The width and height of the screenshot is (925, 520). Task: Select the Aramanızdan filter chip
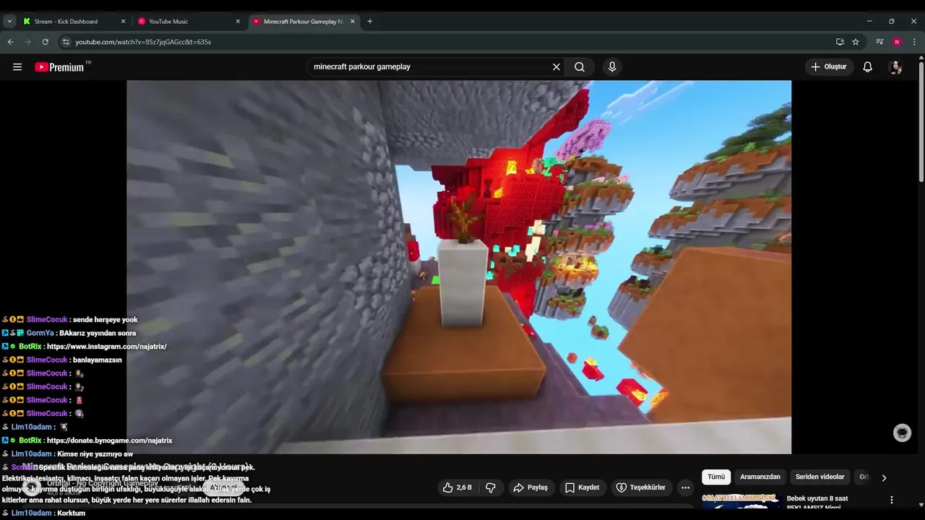(x=760, y=477)
